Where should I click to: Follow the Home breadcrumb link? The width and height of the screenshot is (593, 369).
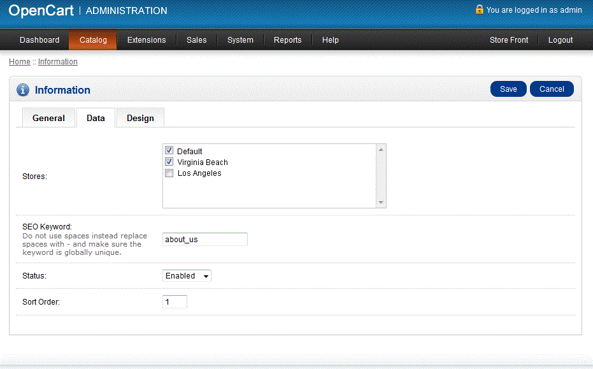19,62
